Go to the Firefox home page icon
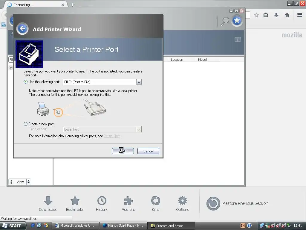This screenshot has height=230, width=306. tap(287, 15)
